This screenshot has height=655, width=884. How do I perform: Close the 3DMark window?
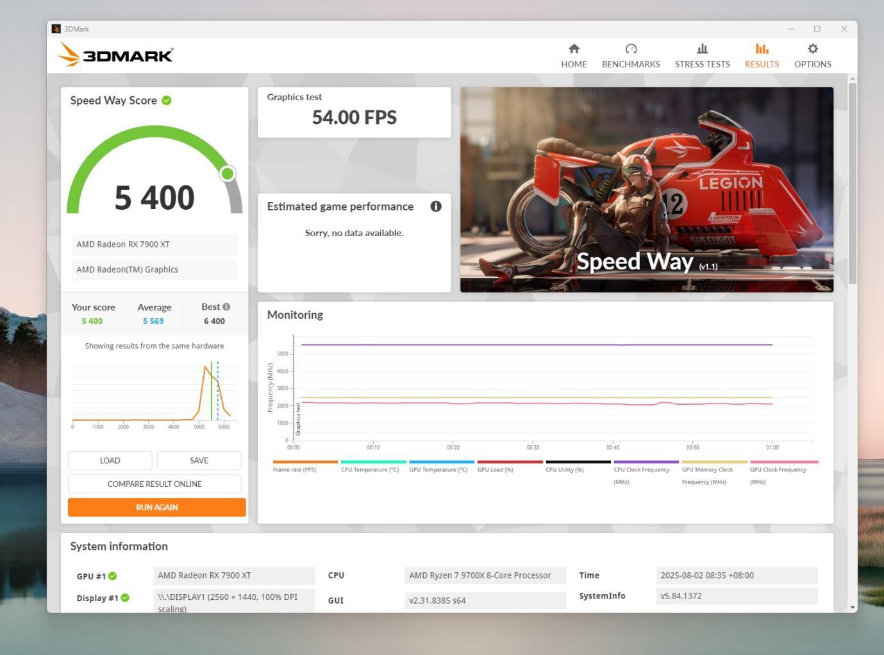844,29
